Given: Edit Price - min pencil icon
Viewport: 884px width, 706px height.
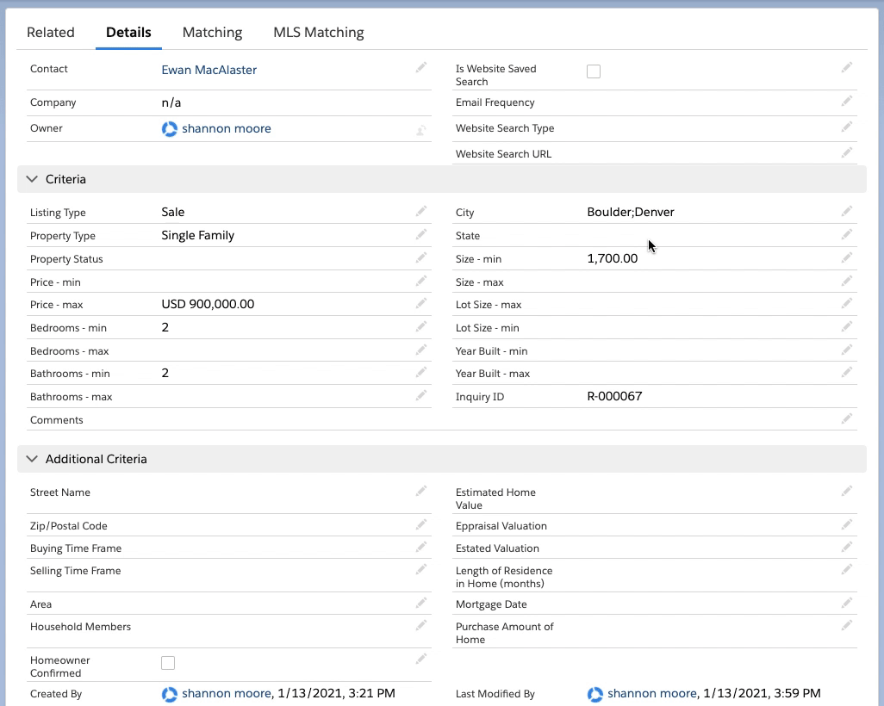Looking at the screenshot, I should tap(421, 281).
